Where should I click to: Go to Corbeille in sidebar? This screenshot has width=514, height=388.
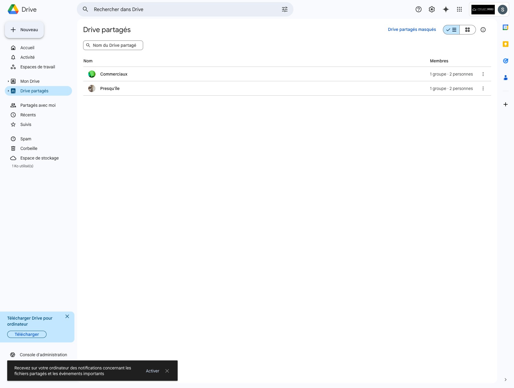pos(29,148)
